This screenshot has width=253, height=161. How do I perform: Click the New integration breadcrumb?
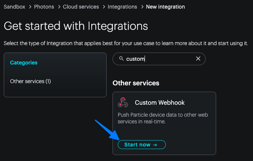click(165, 7)
